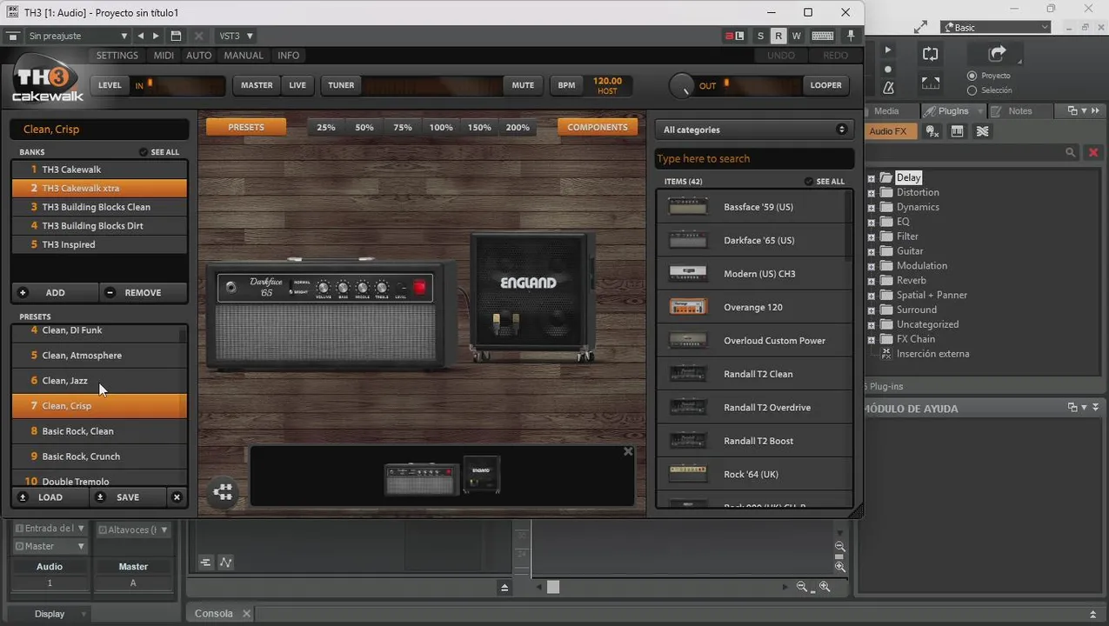Viewport: 1109px width, 626px height.
Task: Switch to the Notes tab in browser
Action: 1019,111
